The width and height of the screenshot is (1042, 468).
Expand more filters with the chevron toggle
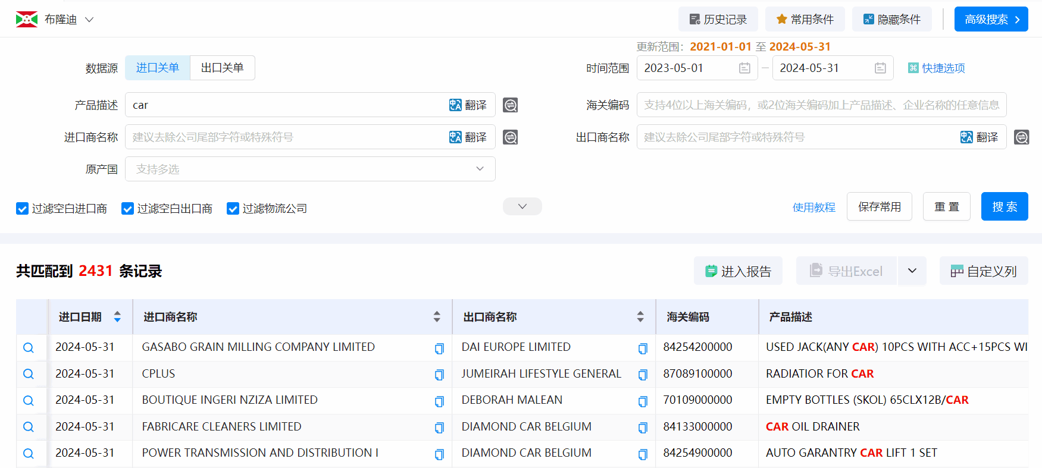point(522,206)
